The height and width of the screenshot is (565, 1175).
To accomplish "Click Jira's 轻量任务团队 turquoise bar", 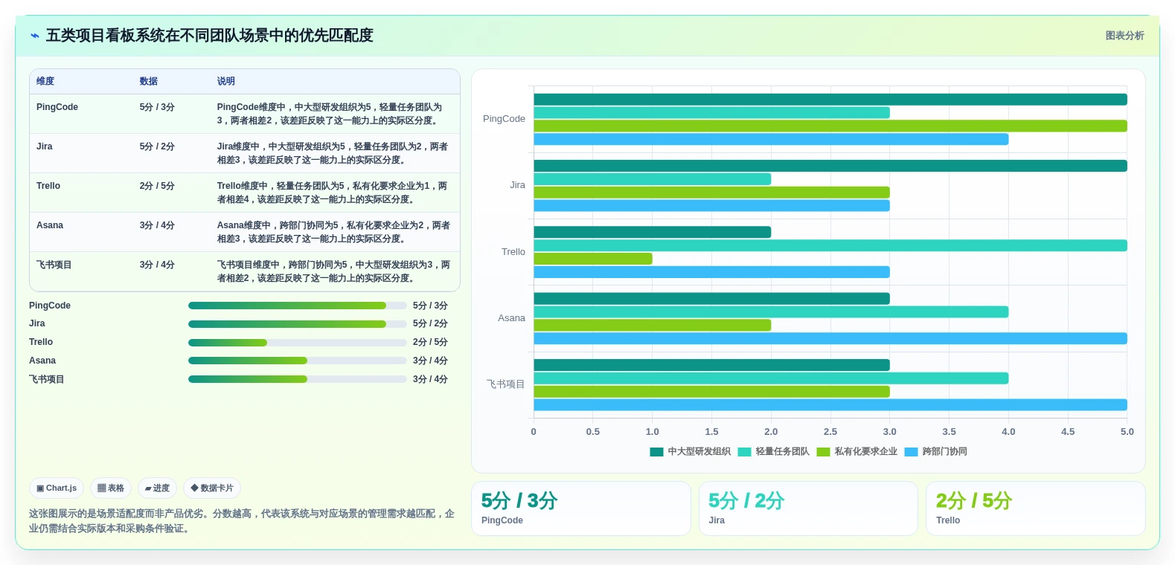I will (653, 179).
